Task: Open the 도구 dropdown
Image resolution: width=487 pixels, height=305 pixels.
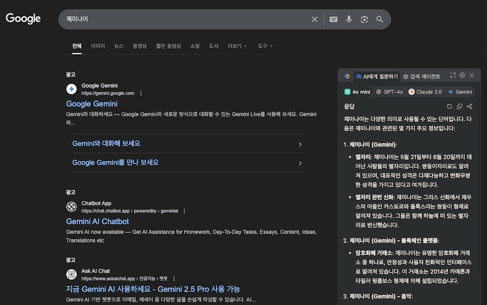Action: 265,46
